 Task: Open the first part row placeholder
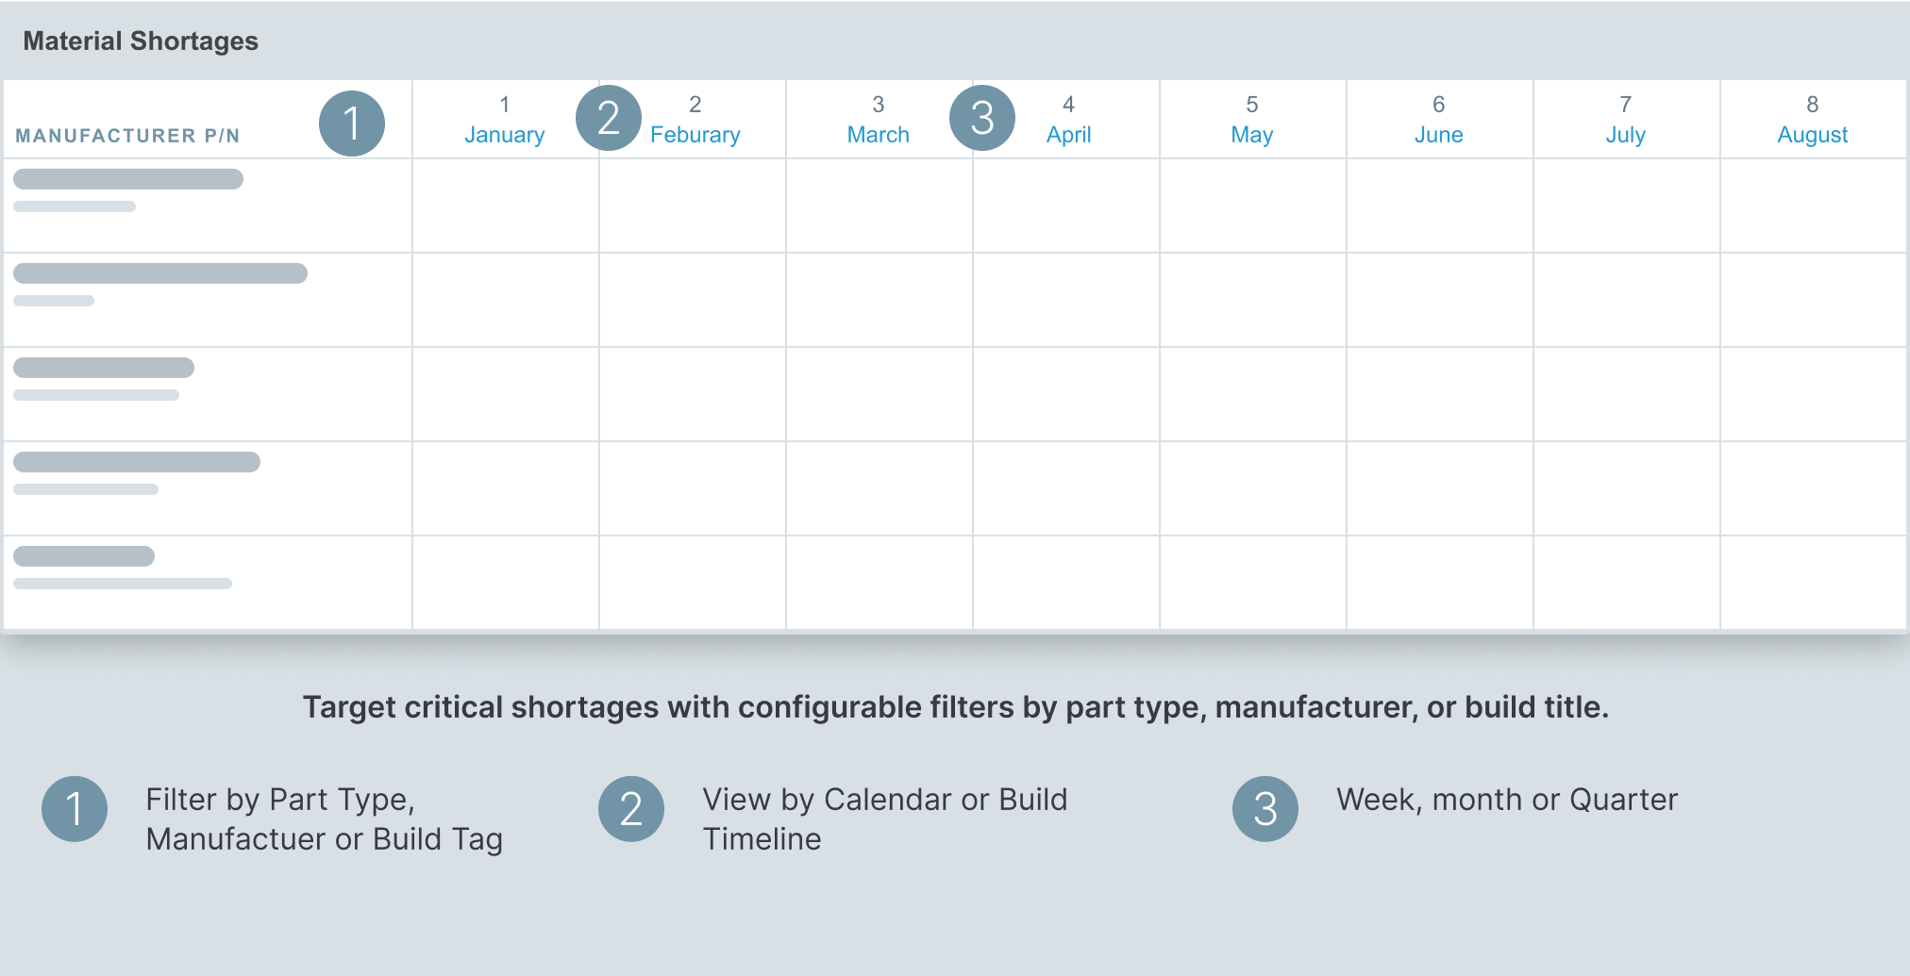(208, 206)
